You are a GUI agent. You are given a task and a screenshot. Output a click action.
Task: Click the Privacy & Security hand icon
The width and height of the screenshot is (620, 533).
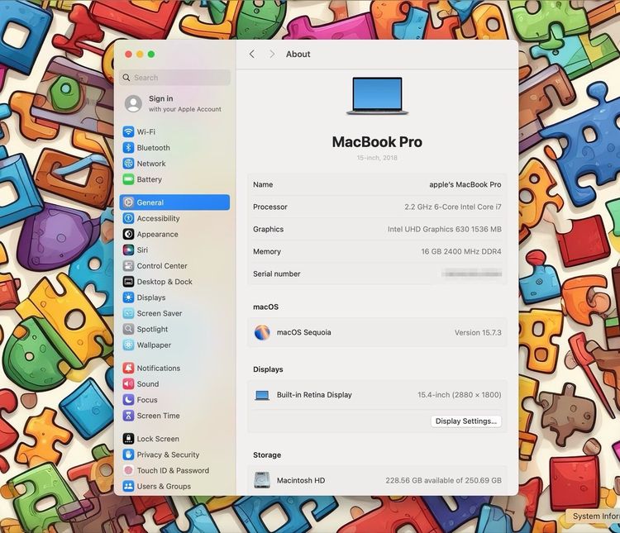click(x=128, y=454)
